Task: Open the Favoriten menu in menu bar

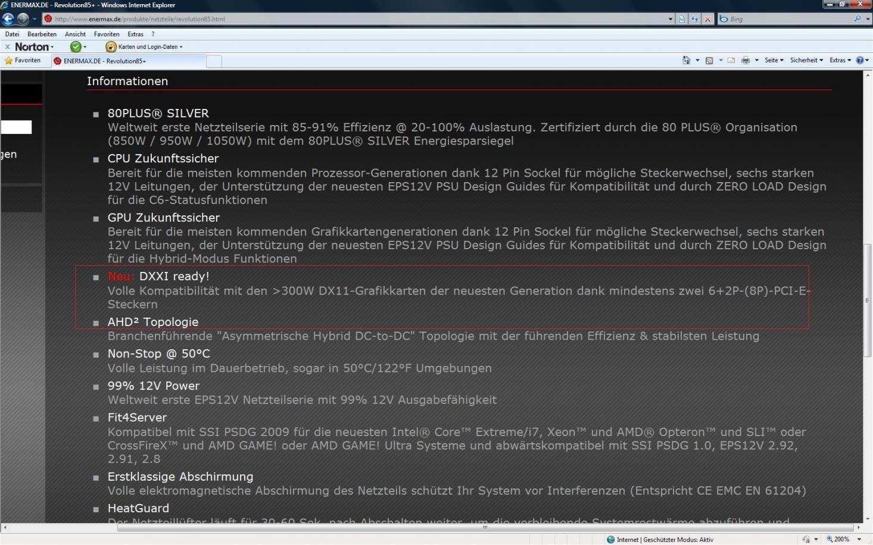Action: pyautogui.click(x=107, y=34)
